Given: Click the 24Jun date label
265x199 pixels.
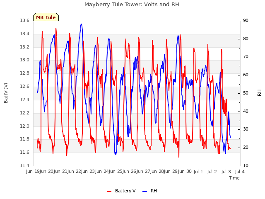Looking at the screenshot, I should pos(109,172).
